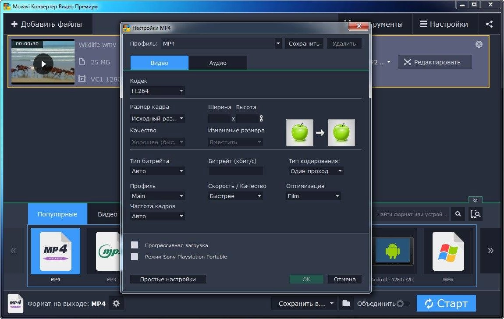Click the search magnifier icon

pos(458,214)
